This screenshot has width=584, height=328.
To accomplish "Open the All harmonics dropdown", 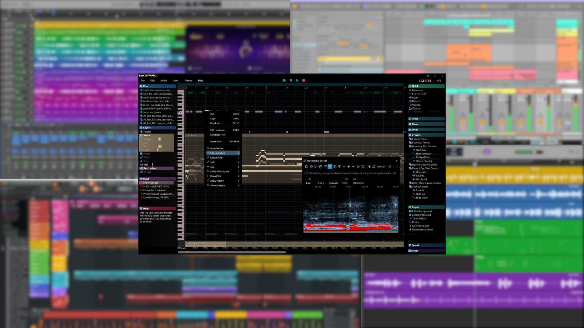I will [x=358, y=179].
